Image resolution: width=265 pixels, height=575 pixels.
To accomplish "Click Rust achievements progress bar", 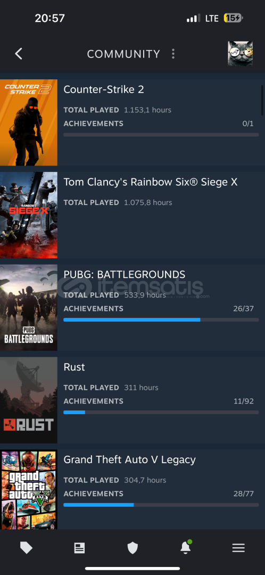I will pos(161,412).
